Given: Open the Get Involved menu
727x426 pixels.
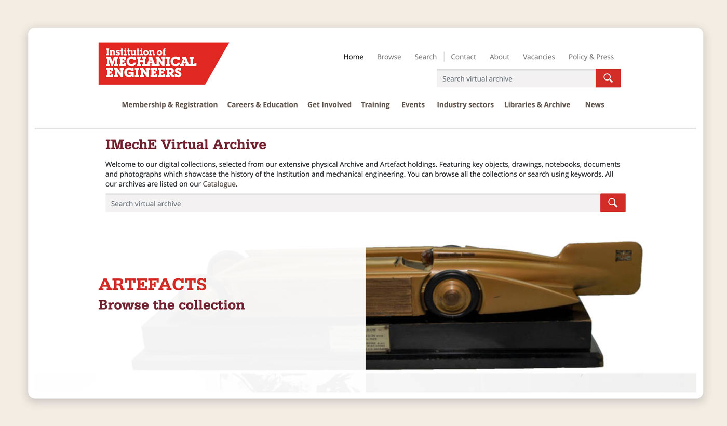Looking at the screenshot, I should coord(329,105).
